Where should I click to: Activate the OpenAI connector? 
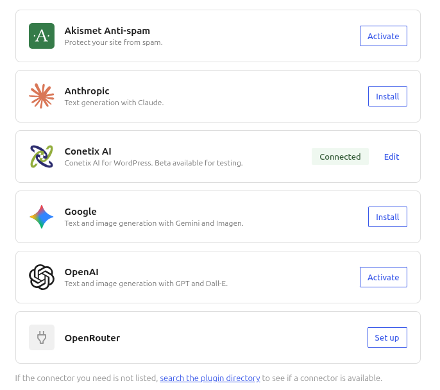(384, 277)
